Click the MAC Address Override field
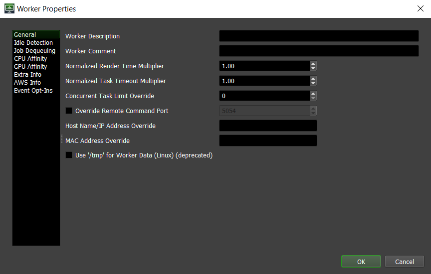Viewport: 431px width, 274px height. (268, 140)
